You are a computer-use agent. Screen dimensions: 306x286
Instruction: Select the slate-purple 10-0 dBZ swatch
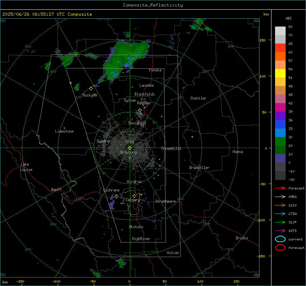[280, 158]
